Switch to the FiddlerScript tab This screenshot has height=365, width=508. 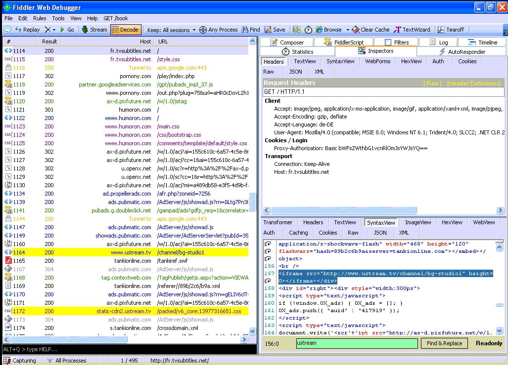(344, 42)
